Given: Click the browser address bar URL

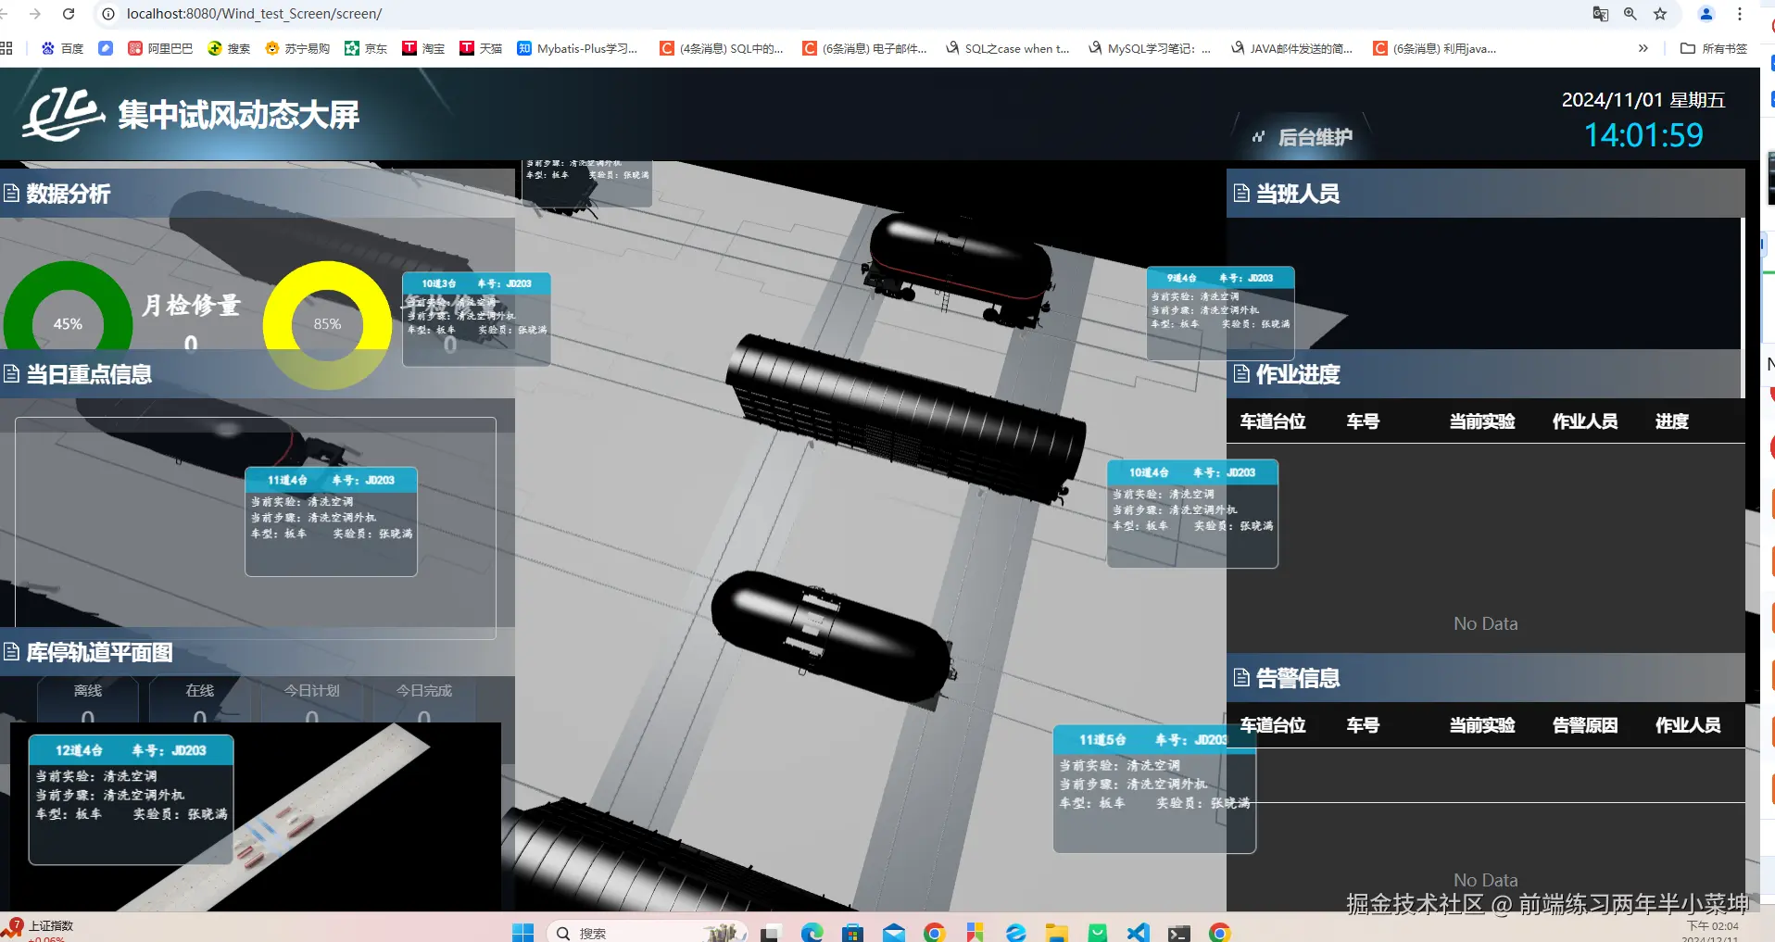Looking at the screenshot, I should pyautogui.click(x=254, y=14).
